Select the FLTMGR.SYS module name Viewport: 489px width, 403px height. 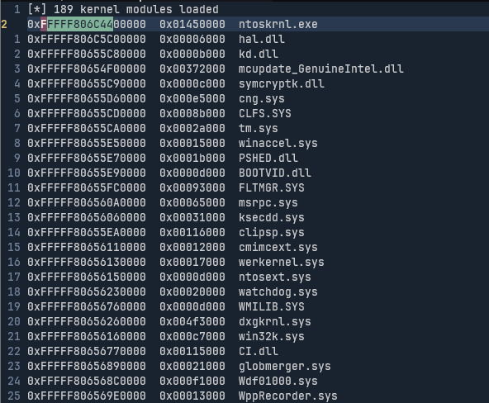tap(272, 187)
